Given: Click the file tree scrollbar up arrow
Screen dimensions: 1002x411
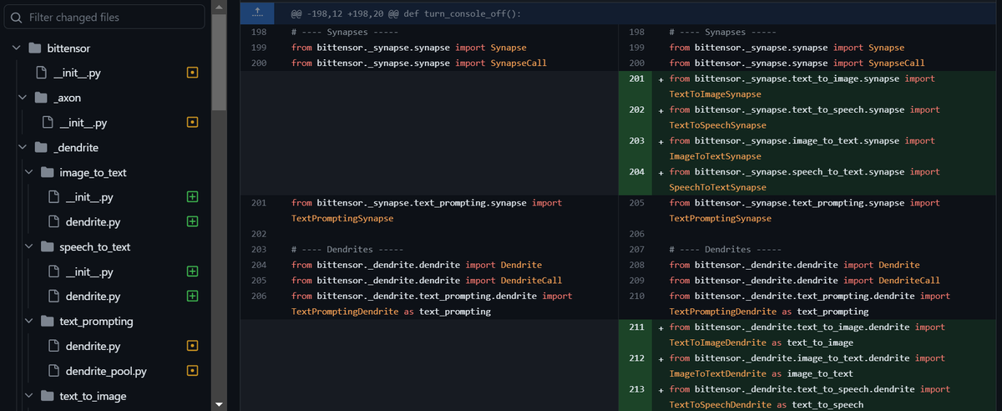Looking at the screenshot, I should [x=219, y=7].
